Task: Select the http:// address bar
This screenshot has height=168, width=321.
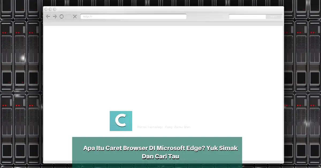Action: click(x=133, y=16)
